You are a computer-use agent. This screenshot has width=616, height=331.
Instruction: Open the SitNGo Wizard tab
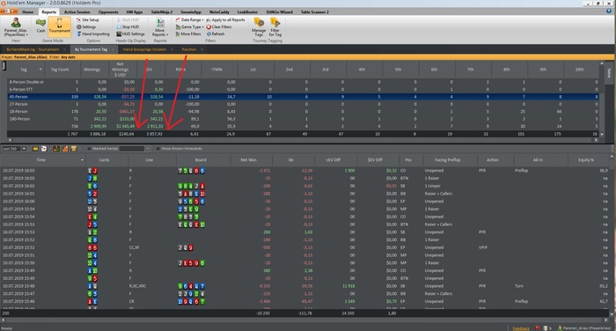click(279, 11)
